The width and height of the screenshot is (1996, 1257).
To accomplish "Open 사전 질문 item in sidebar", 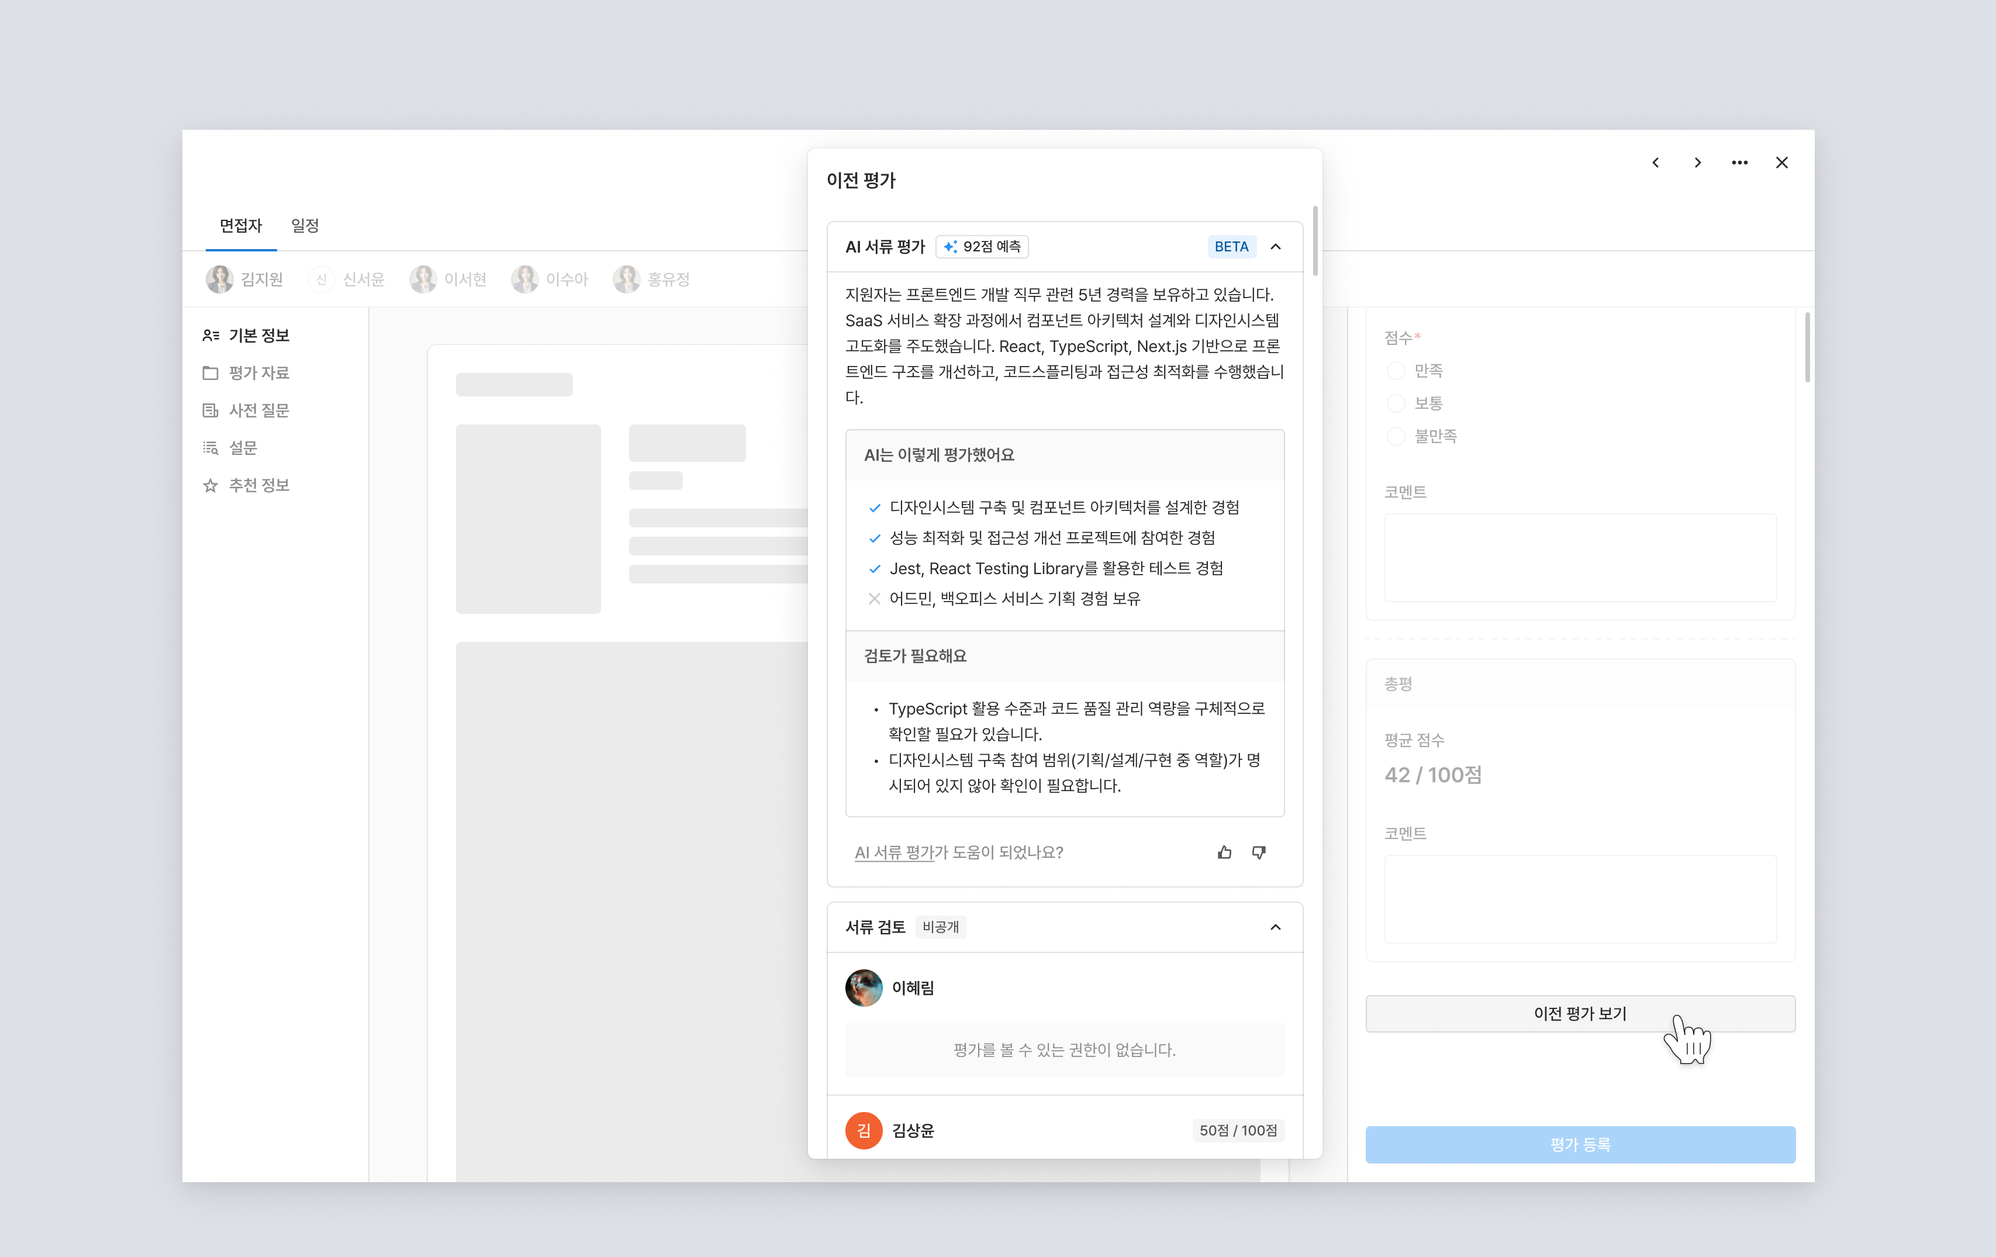I will tap(246, 410).
